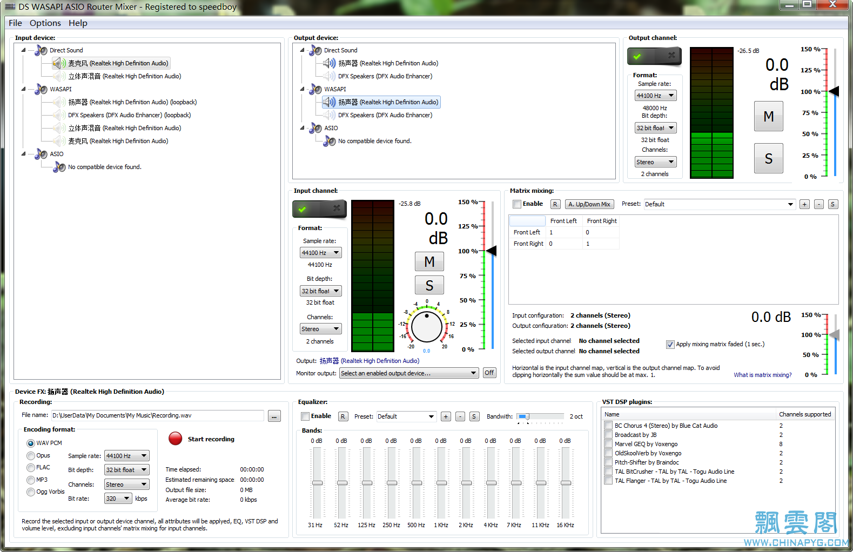Select the MP3 encoding format
The width and height of the screenshot is (853, 552).
coord(31,480)
